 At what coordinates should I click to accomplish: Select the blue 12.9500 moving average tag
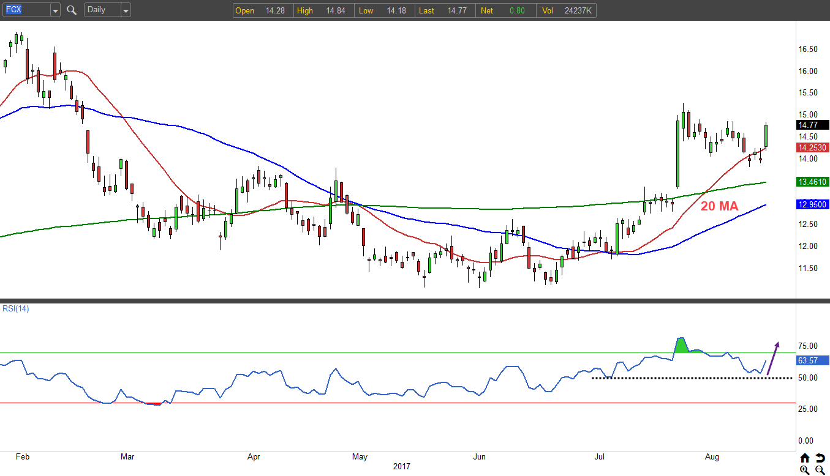(812, 204)
